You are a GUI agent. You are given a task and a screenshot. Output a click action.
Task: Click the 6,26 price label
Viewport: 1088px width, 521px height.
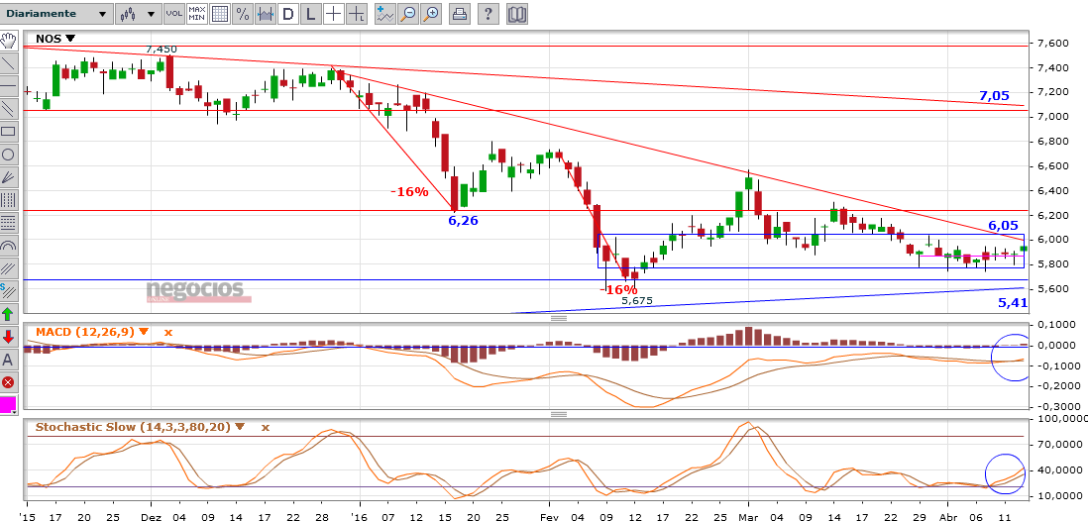pos(463,220)
